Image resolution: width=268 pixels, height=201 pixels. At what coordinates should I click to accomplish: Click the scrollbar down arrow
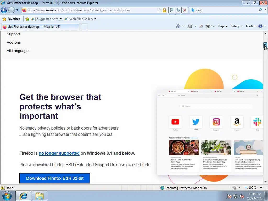pyautogui.click(x=265, y=182)
